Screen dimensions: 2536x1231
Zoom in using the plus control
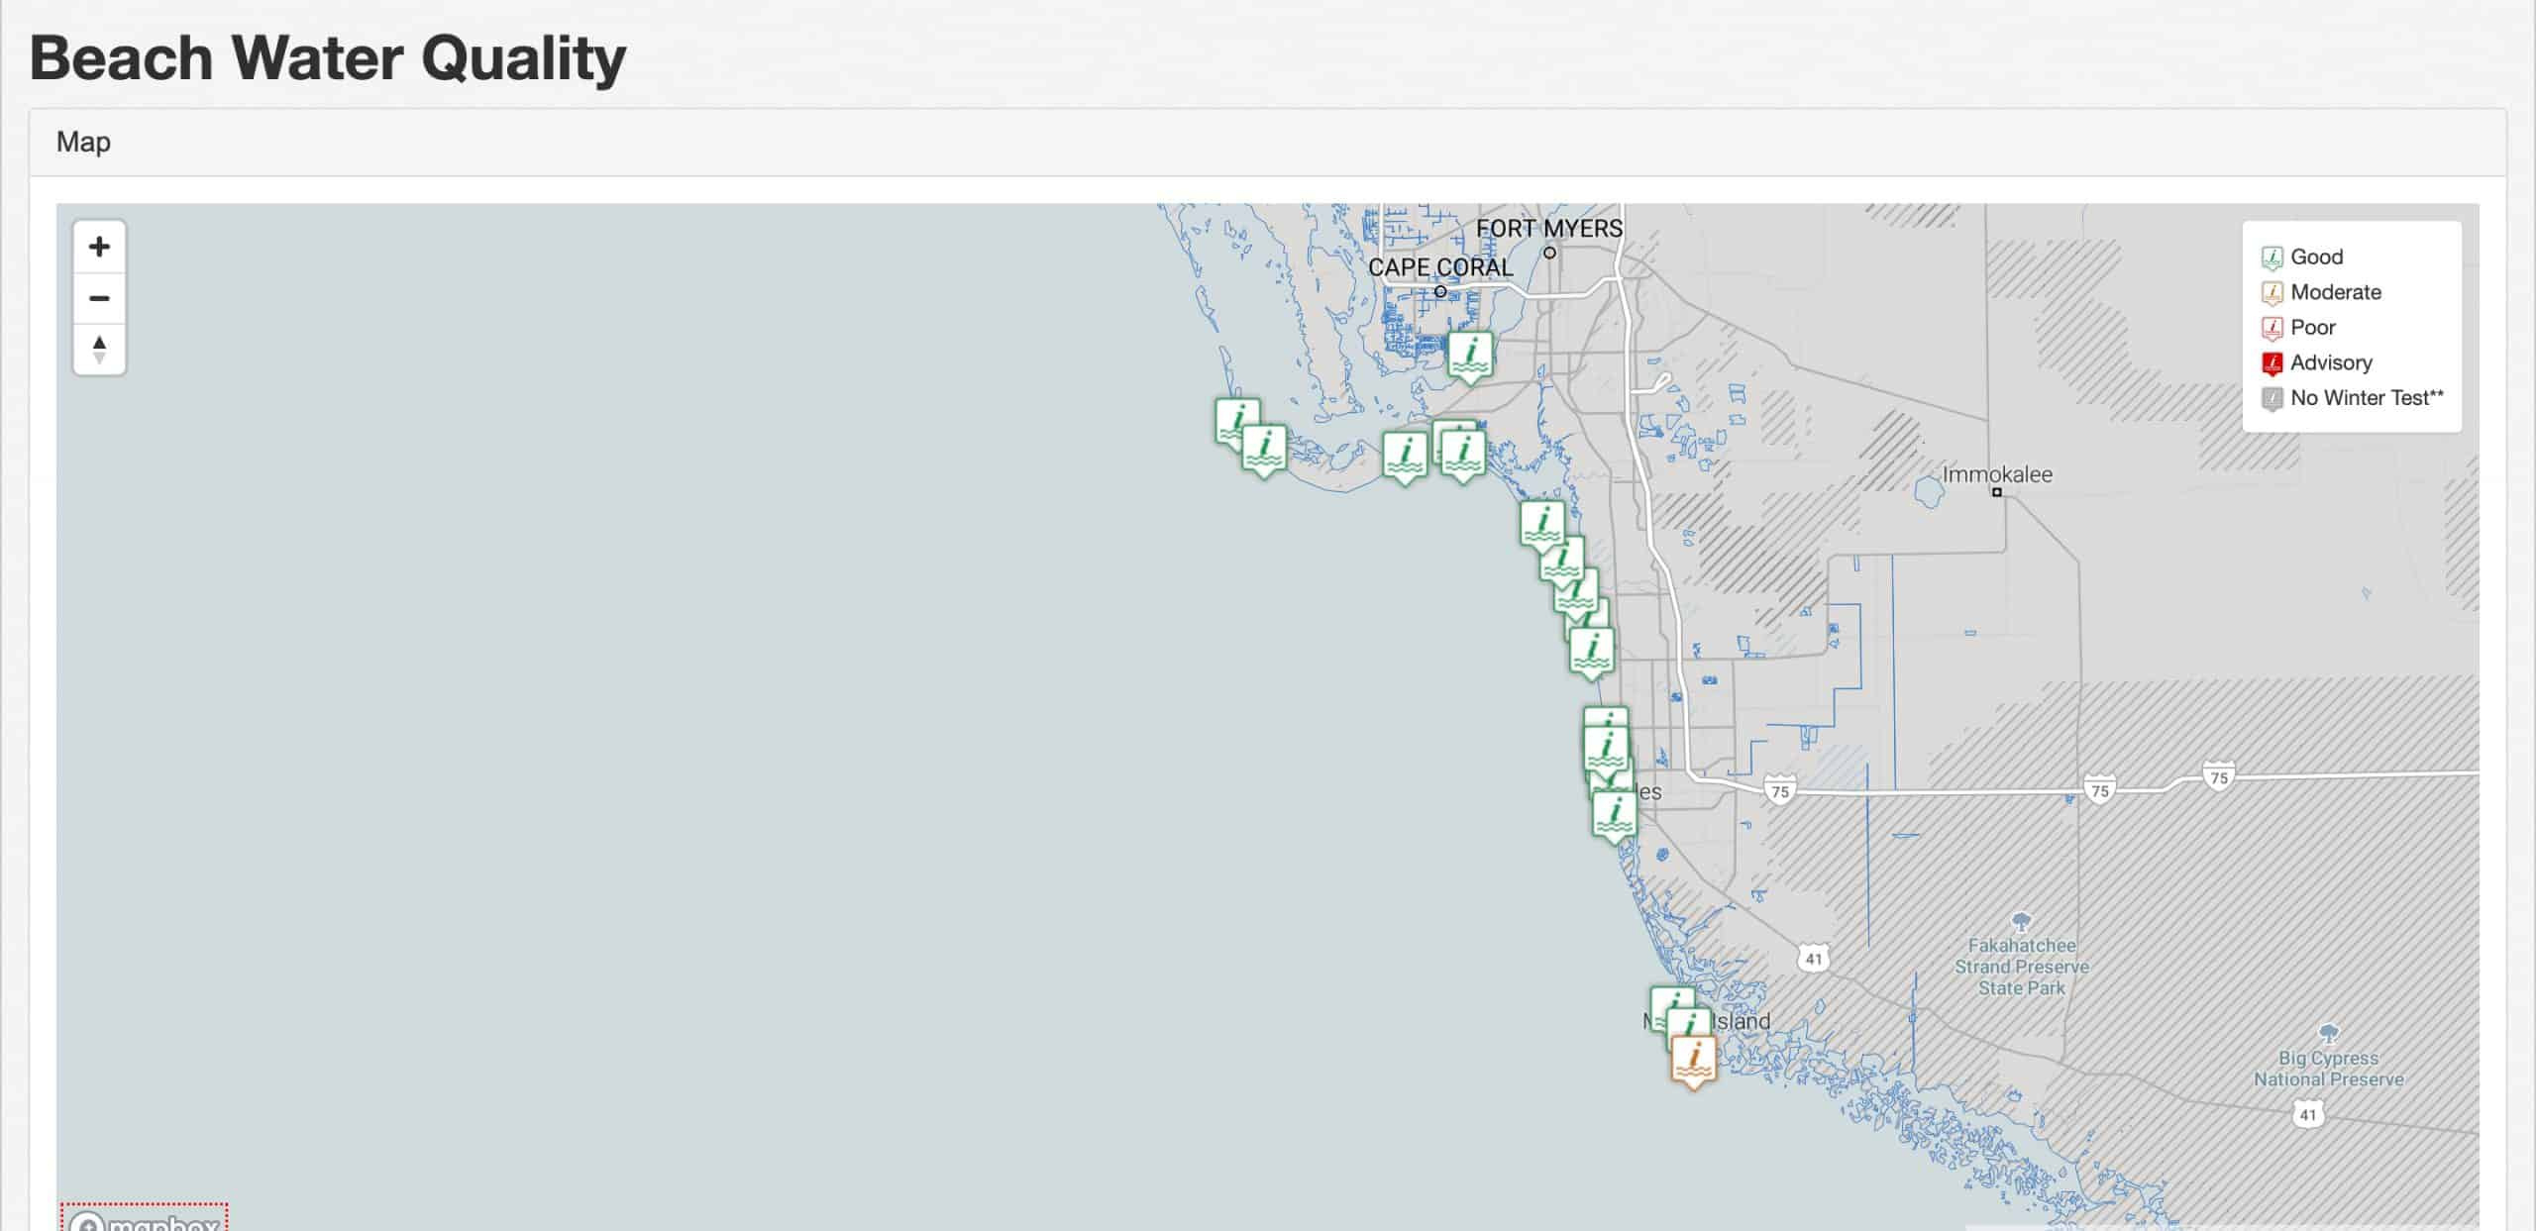pos(99,247)
